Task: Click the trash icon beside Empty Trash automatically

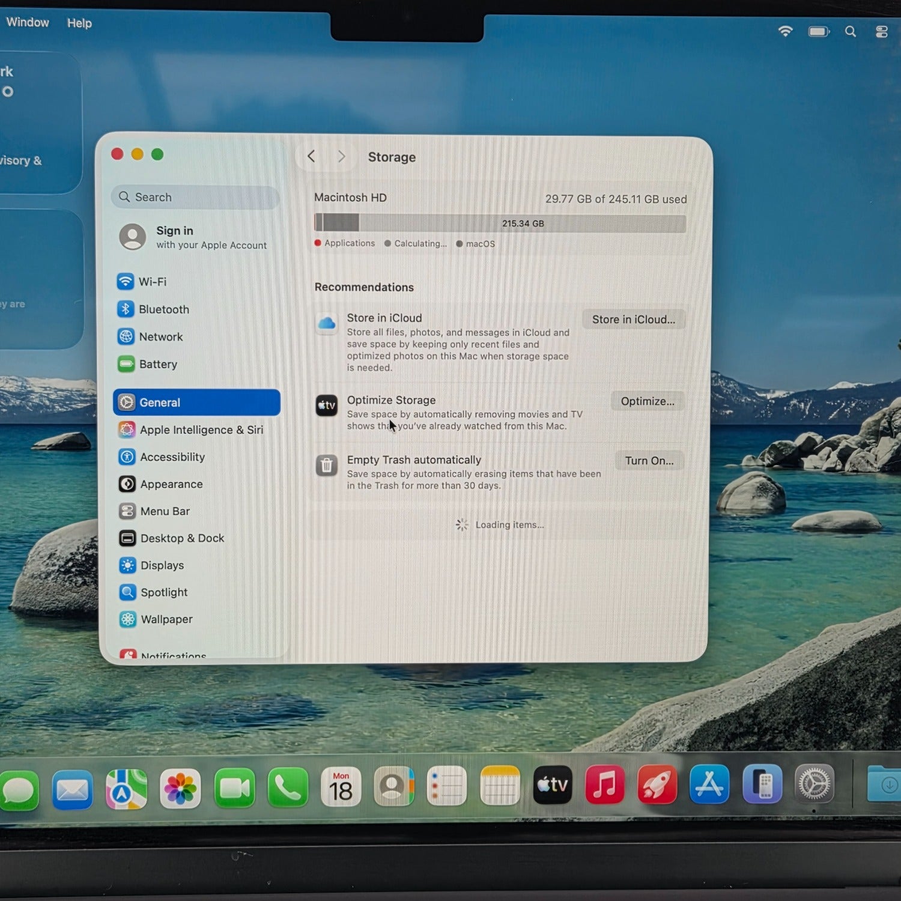Action: coord(327,465)
